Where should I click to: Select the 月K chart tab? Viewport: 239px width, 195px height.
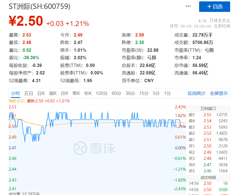coord(65,93)
